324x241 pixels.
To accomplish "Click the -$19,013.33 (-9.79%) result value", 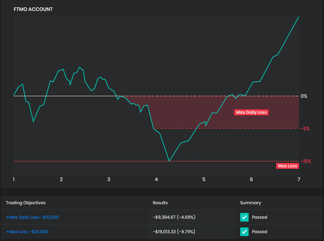I will click(x=175, y=232).
